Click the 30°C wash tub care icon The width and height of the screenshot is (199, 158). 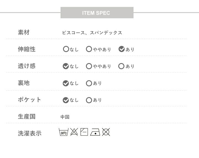(64, 132)
